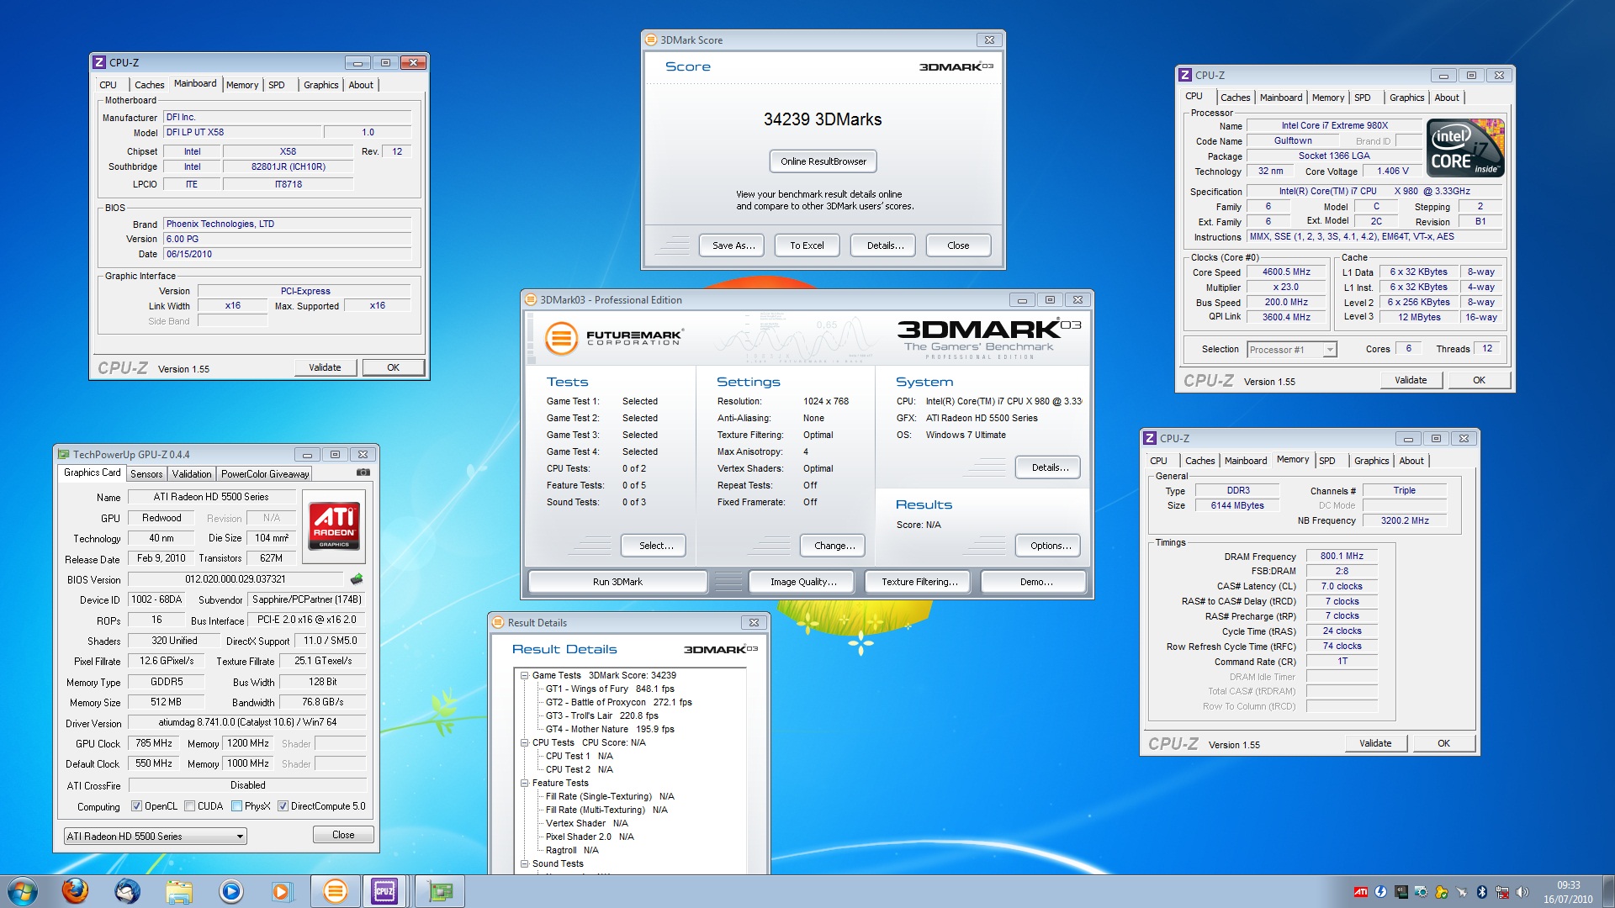Click the Intel Core i7 logo in CPU-Z
1615x908 pixels.
(x=1465, y=148)
